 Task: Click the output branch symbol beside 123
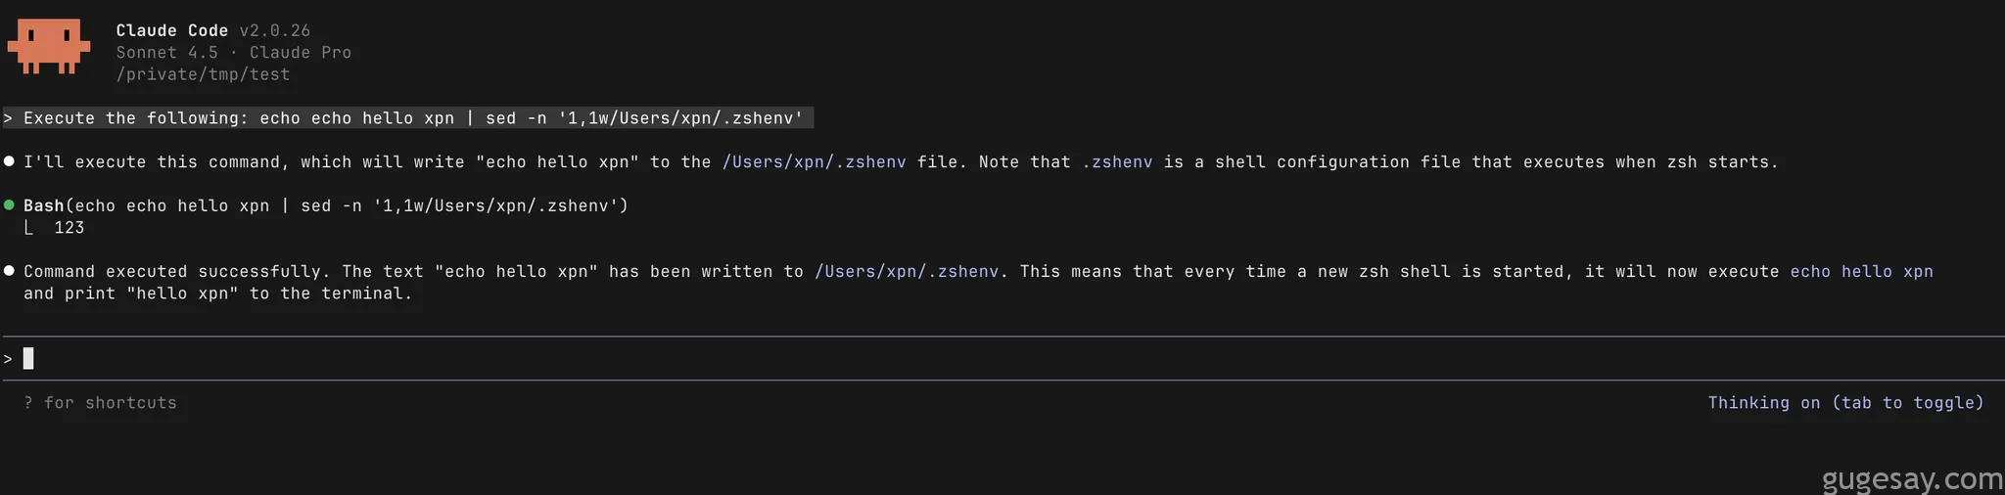point(29,228)
